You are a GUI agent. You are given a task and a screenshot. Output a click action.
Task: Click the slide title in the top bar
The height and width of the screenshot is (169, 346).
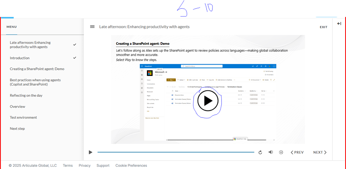pos(144,27)
